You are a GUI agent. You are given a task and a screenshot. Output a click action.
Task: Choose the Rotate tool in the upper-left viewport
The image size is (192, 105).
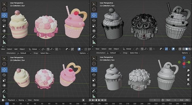coord(4,20)
